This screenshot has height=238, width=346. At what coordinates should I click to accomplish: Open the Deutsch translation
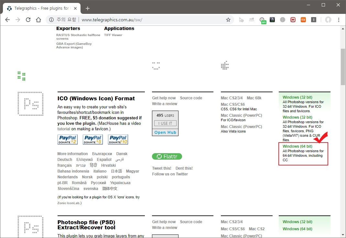pos(65,159)
